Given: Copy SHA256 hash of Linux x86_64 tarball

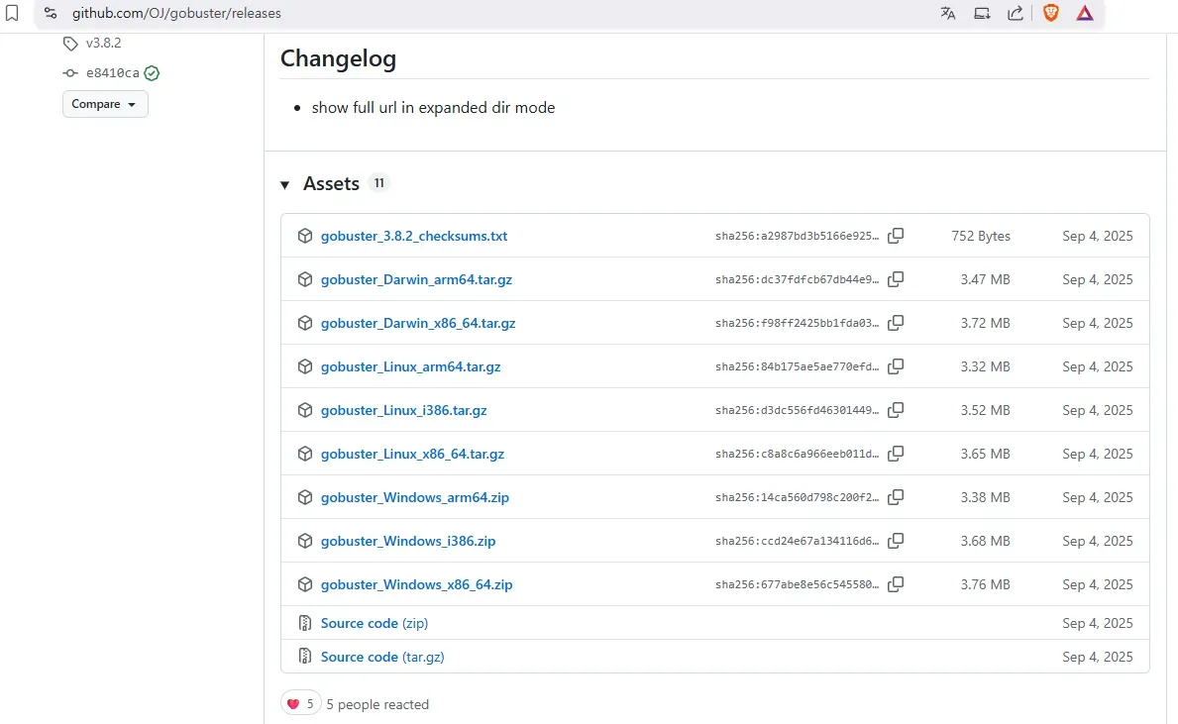Looking at the screenshot, I should click(x=896, y=454).
